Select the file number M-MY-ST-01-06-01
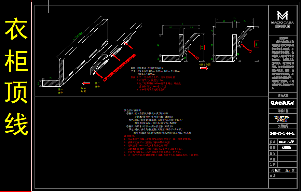Screen dimensions: 301x192 click(282, 134)
